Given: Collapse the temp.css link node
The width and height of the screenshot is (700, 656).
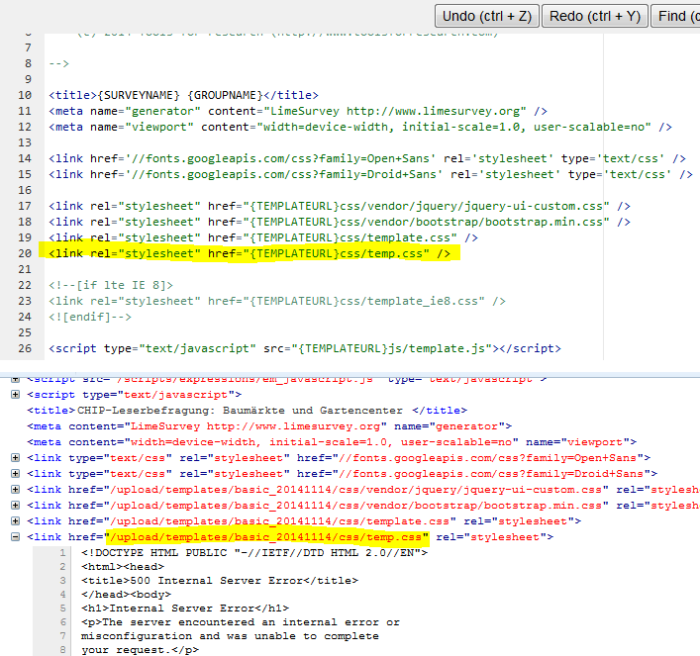Looking at the screenshot, I should coord(16,537).
